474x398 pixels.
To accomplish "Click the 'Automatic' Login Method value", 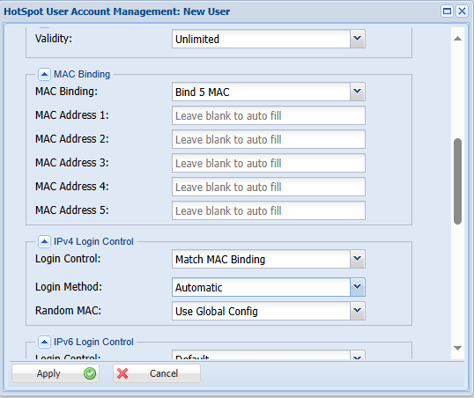I will (198, 288).
